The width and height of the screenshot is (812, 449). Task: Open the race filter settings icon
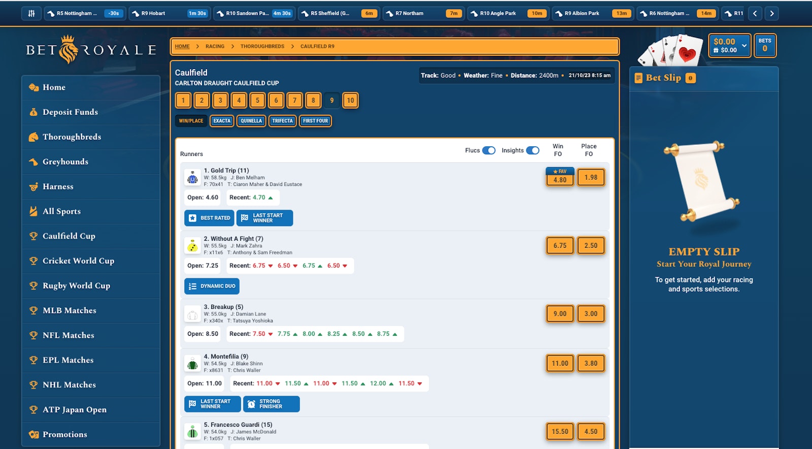31,13
